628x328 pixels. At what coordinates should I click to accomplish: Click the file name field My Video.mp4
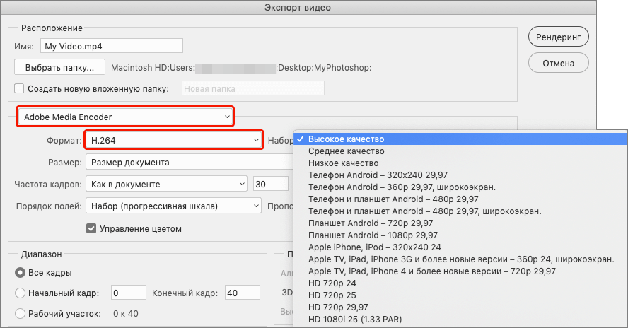point(111,46)
